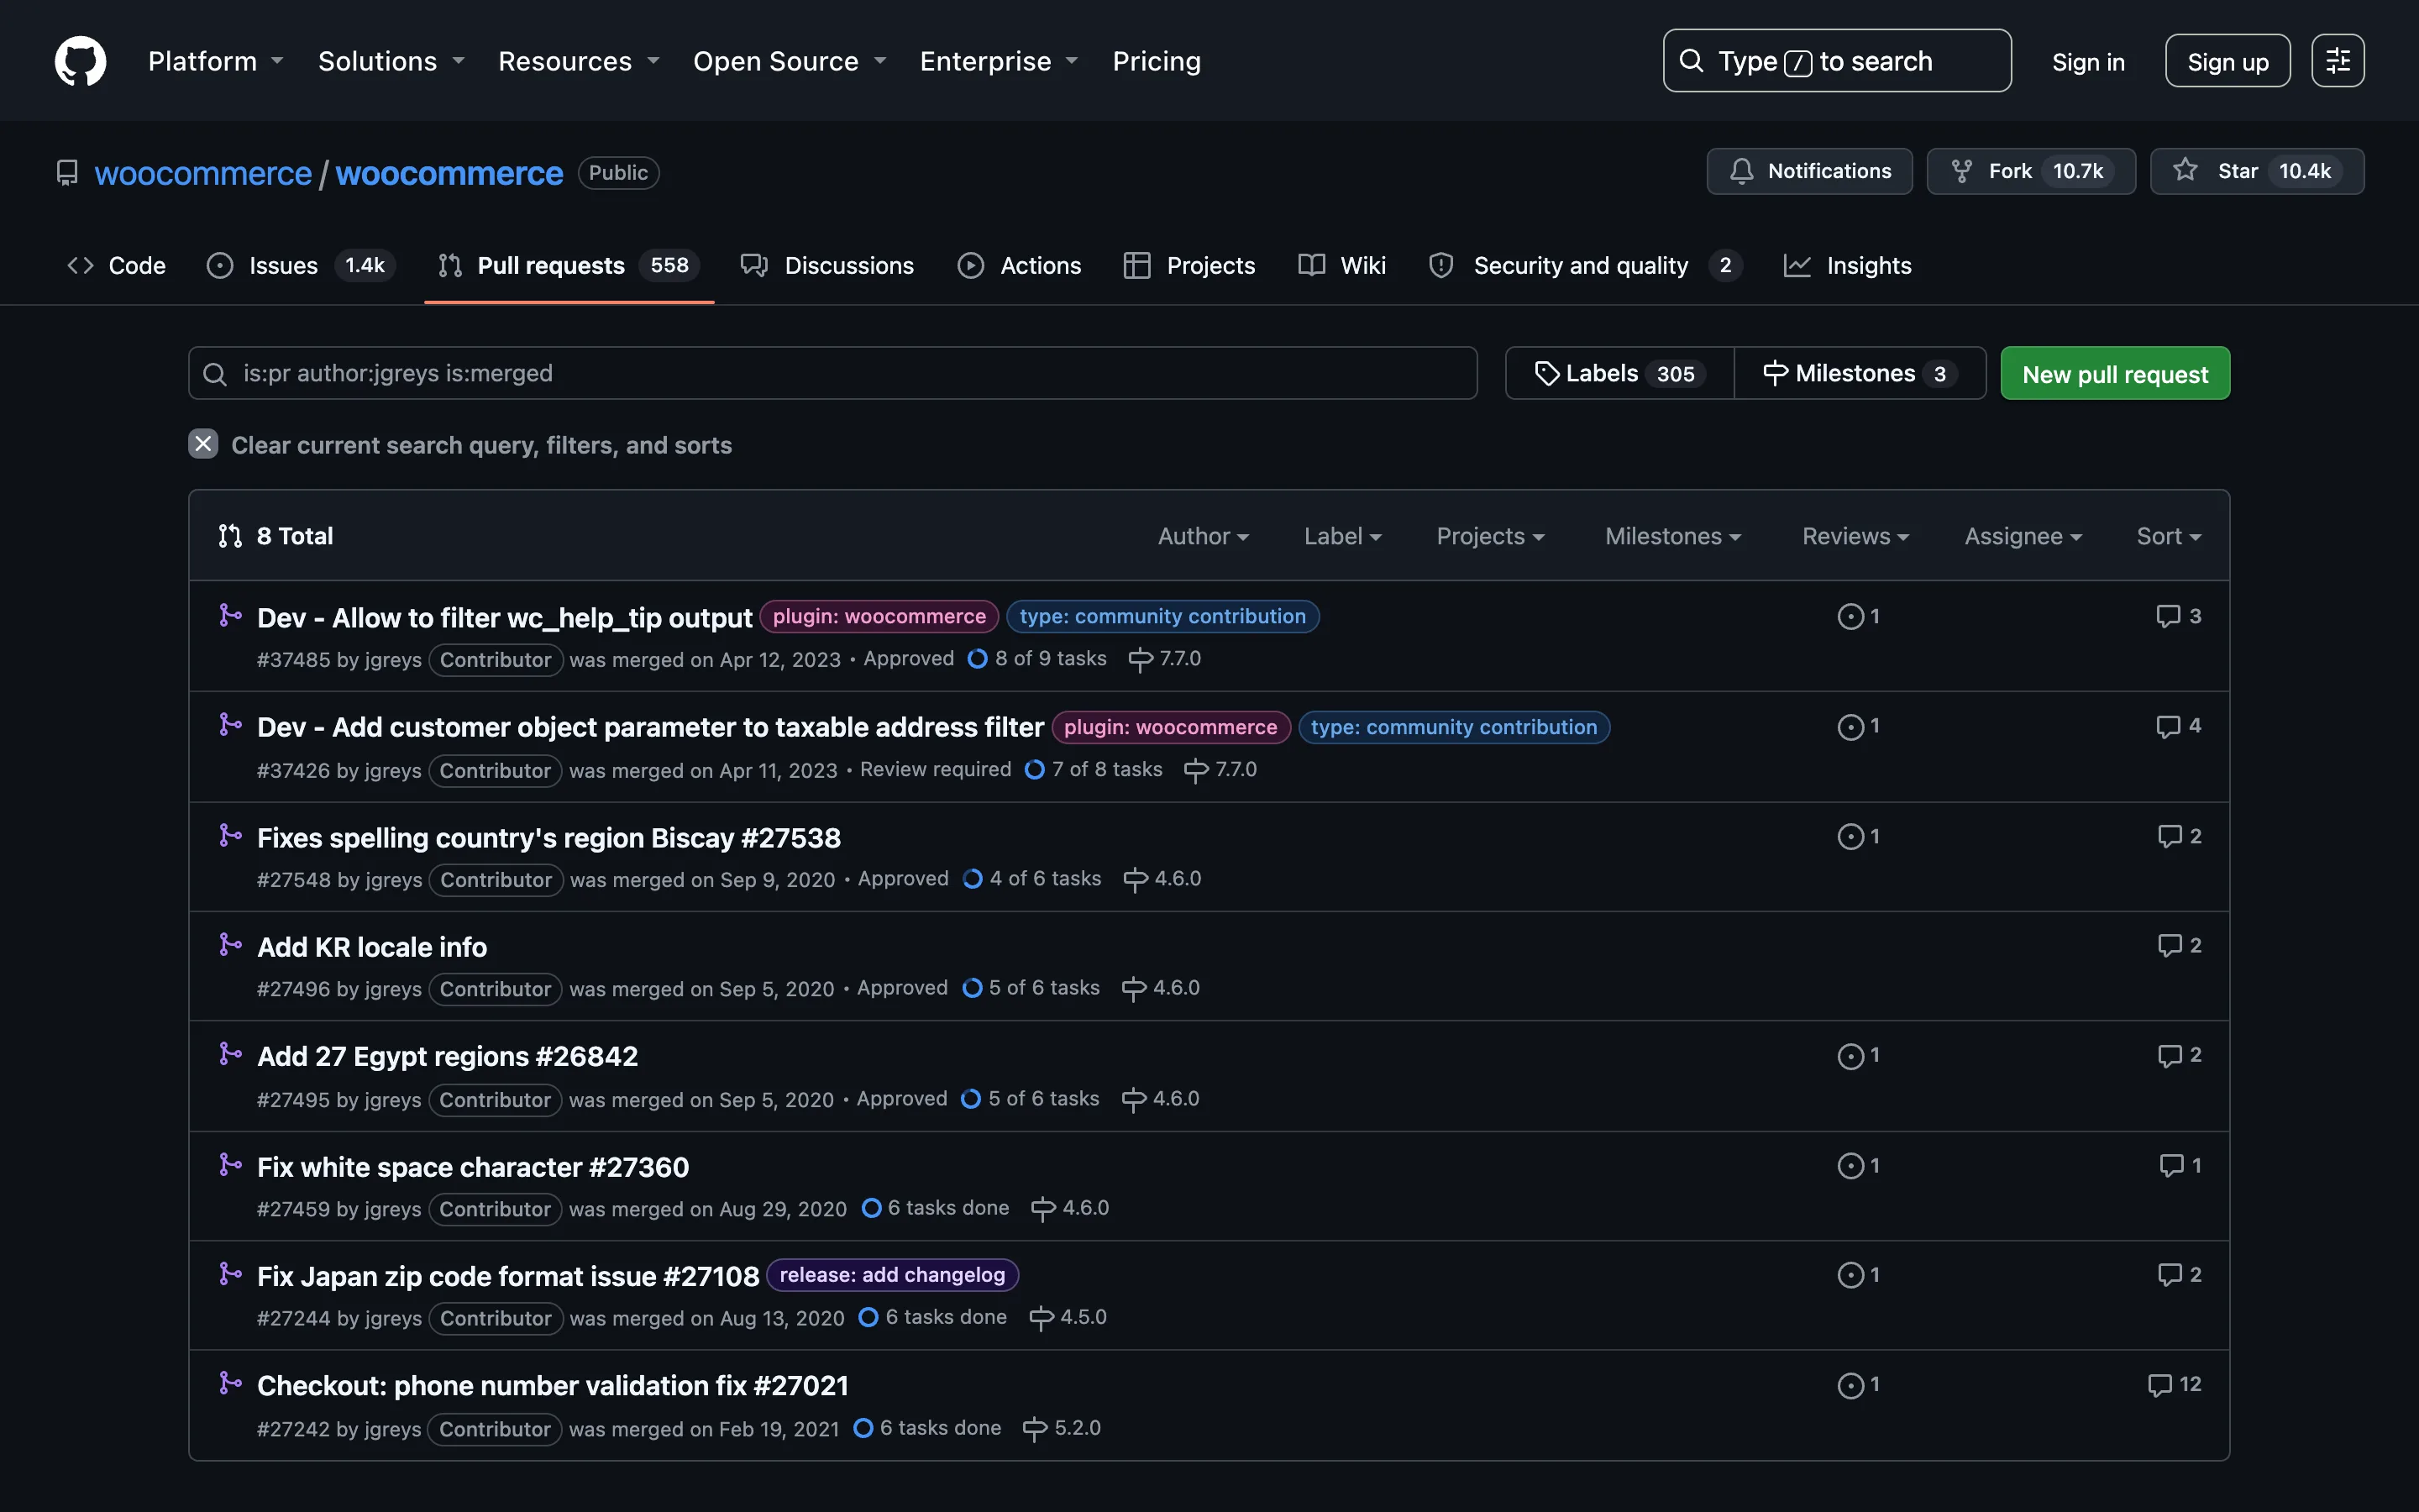Image resolution: width=2419 pixels, height=1512 pixels.
Task: Switch to the Insights tab
Action: (x=1847, y=265)
